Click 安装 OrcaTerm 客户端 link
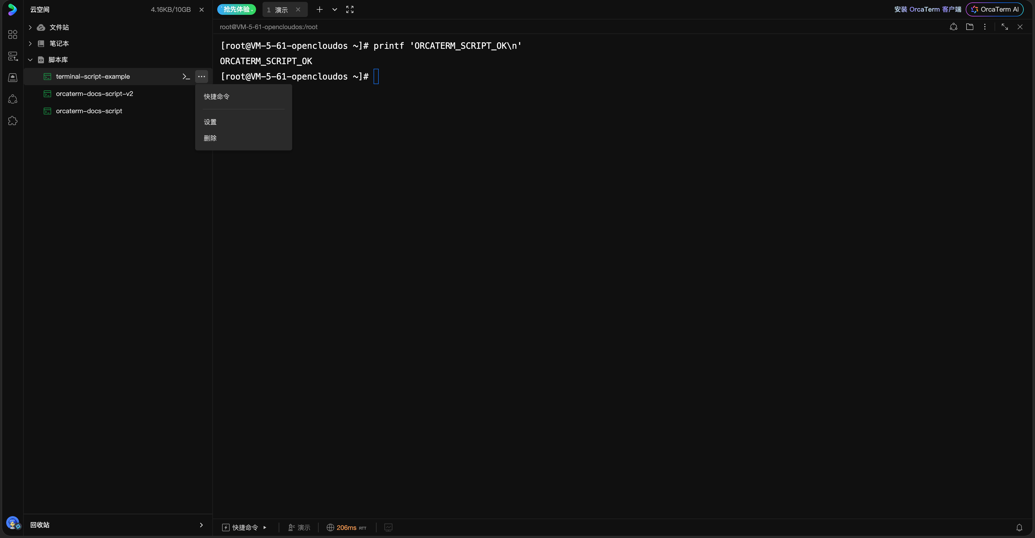This screenshot has height=538, width=1035. point(927,9)
